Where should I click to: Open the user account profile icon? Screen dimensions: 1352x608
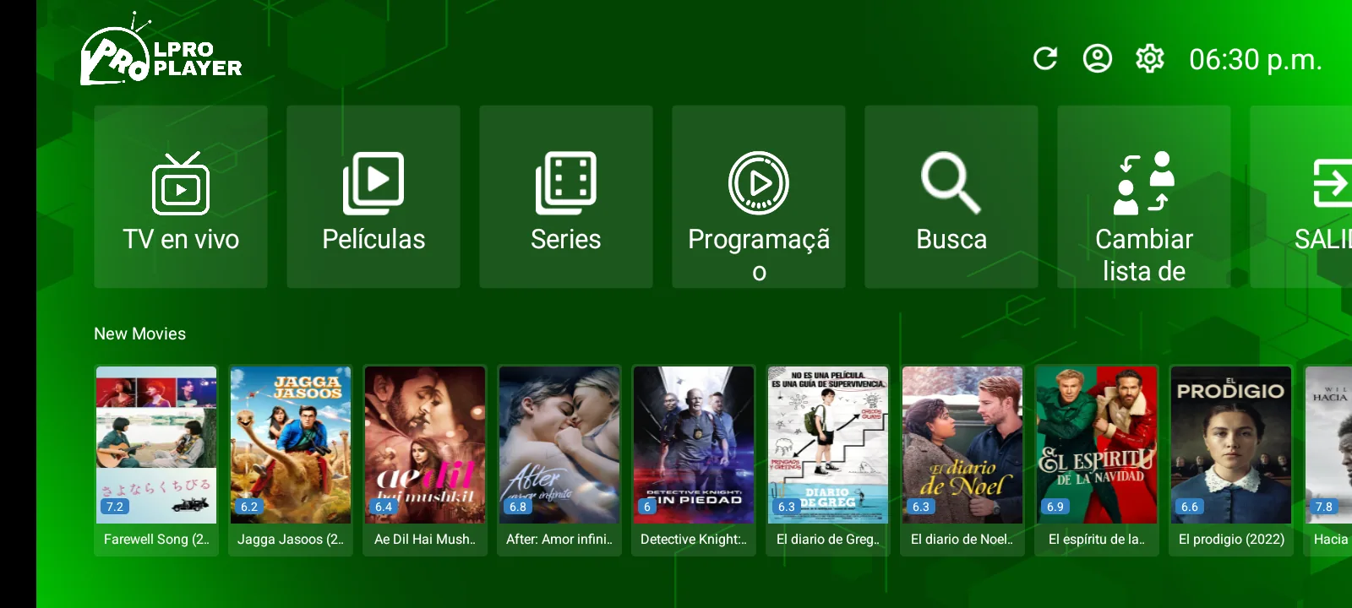(x=1098, y=58)
